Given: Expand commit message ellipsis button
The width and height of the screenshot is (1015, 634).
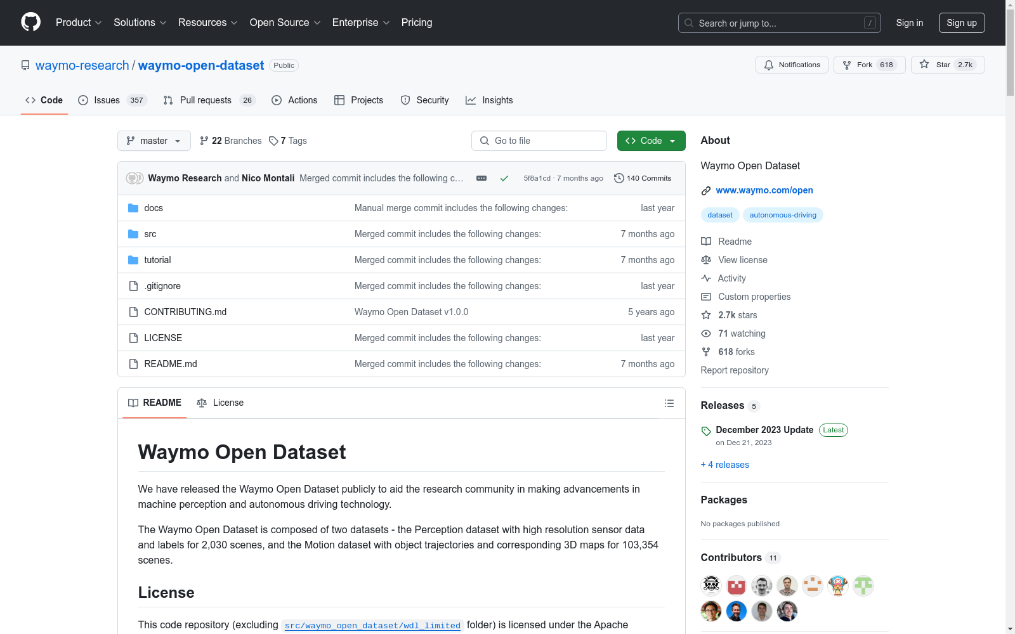Looking at the screenshot, I should 481,178.
